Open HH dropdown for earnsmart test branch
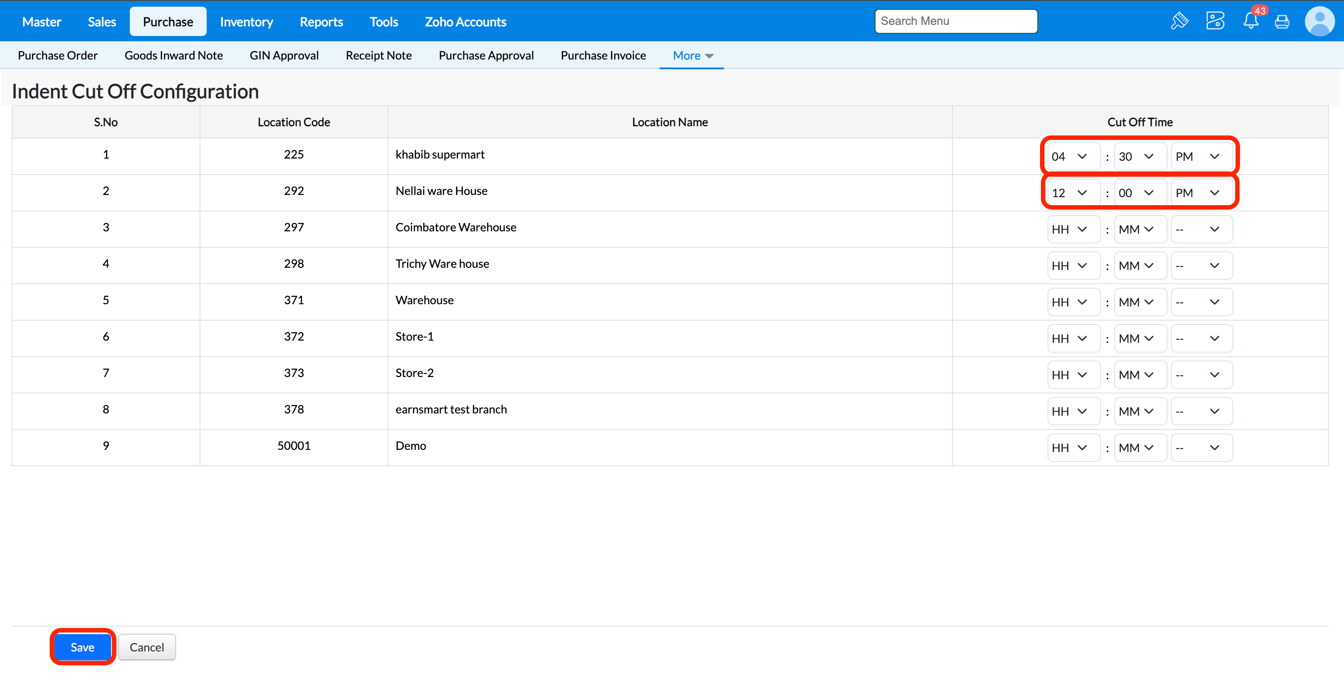The image size is (1344, 683). 1072,411
